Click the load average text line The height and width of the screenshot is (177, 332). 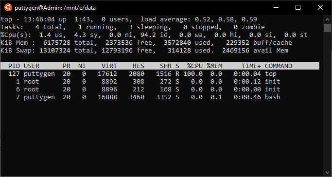point(129,19)
